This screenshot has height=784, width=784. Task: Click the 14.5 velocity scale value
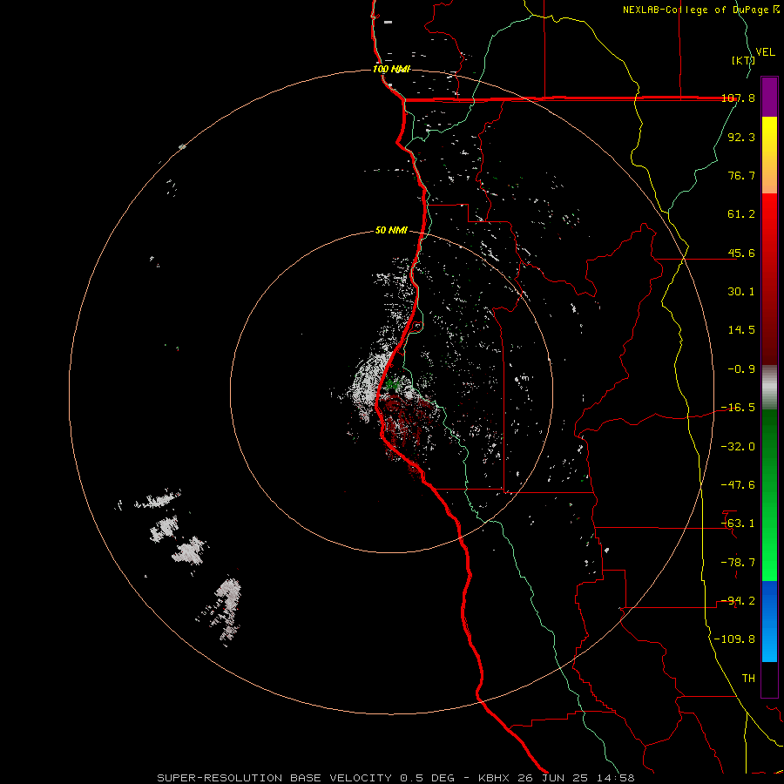click(x=741, y=330)
